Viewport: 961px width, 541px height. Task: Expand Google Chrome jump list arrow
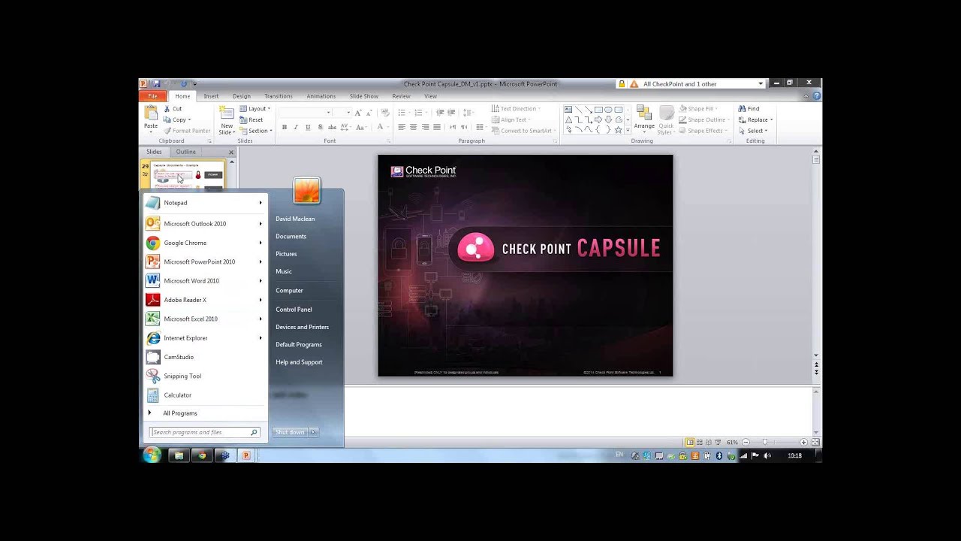pos(261,243)
